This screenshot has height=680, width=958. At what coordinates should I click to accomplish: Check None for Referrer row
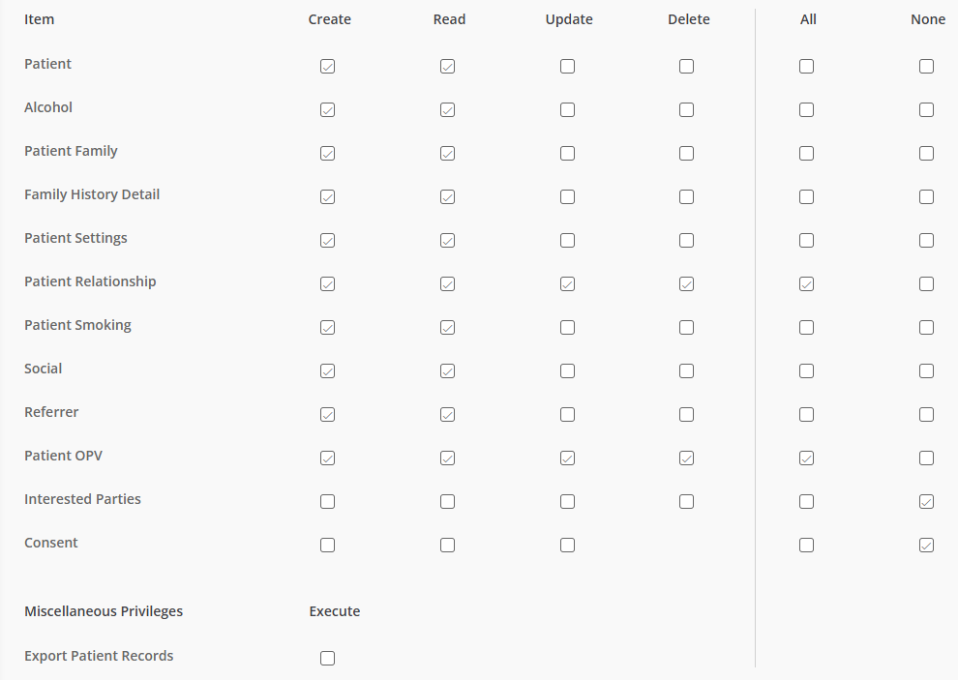tap(926, 414)
